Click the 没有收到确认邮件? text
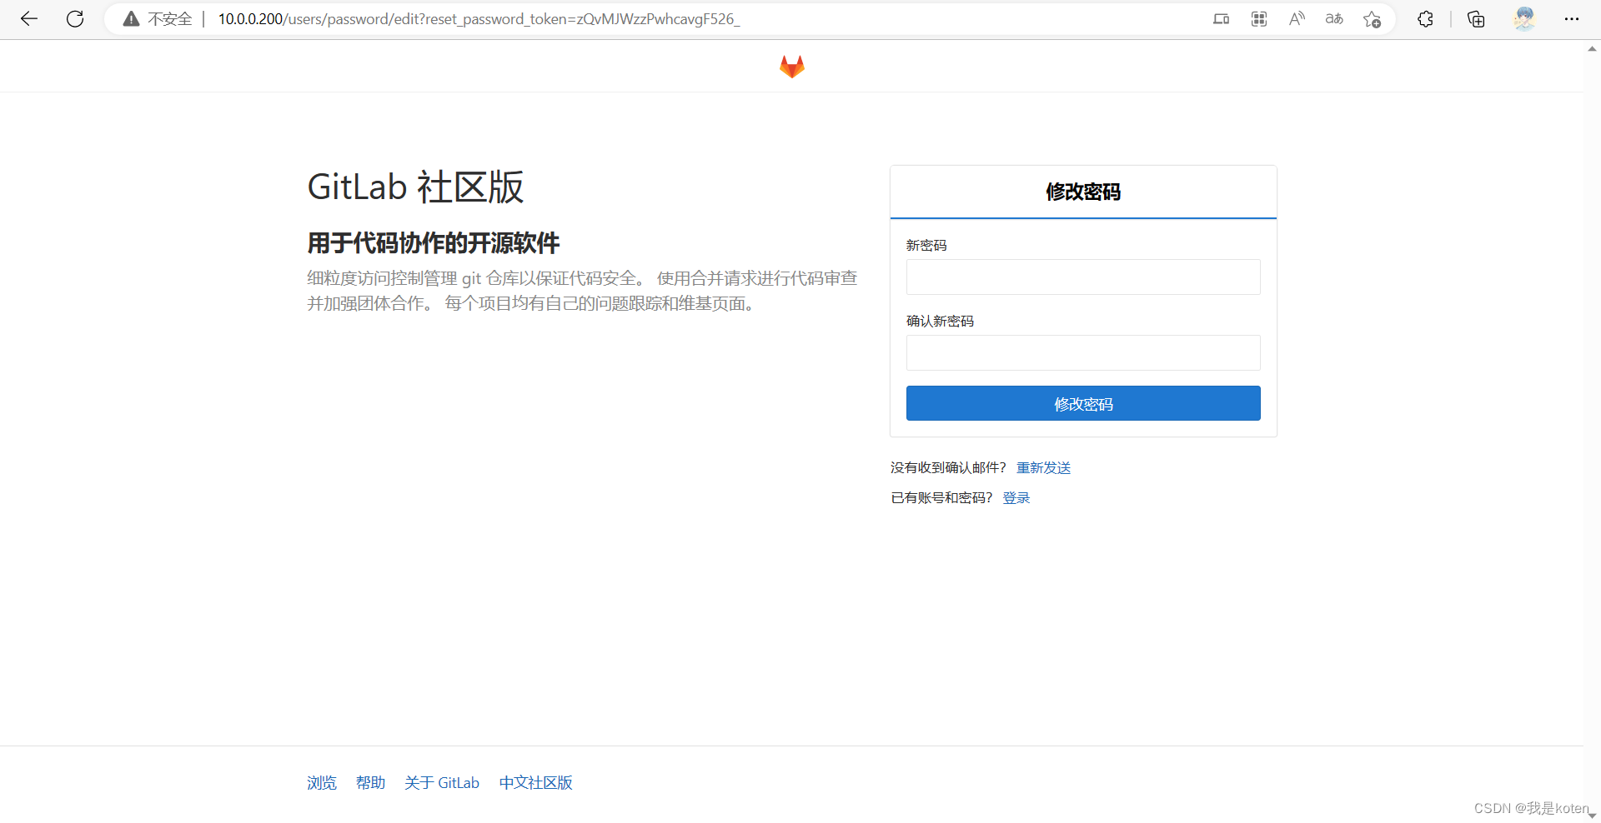The width and height of the screenshot is (1601, 823). [x=948, y=468]
